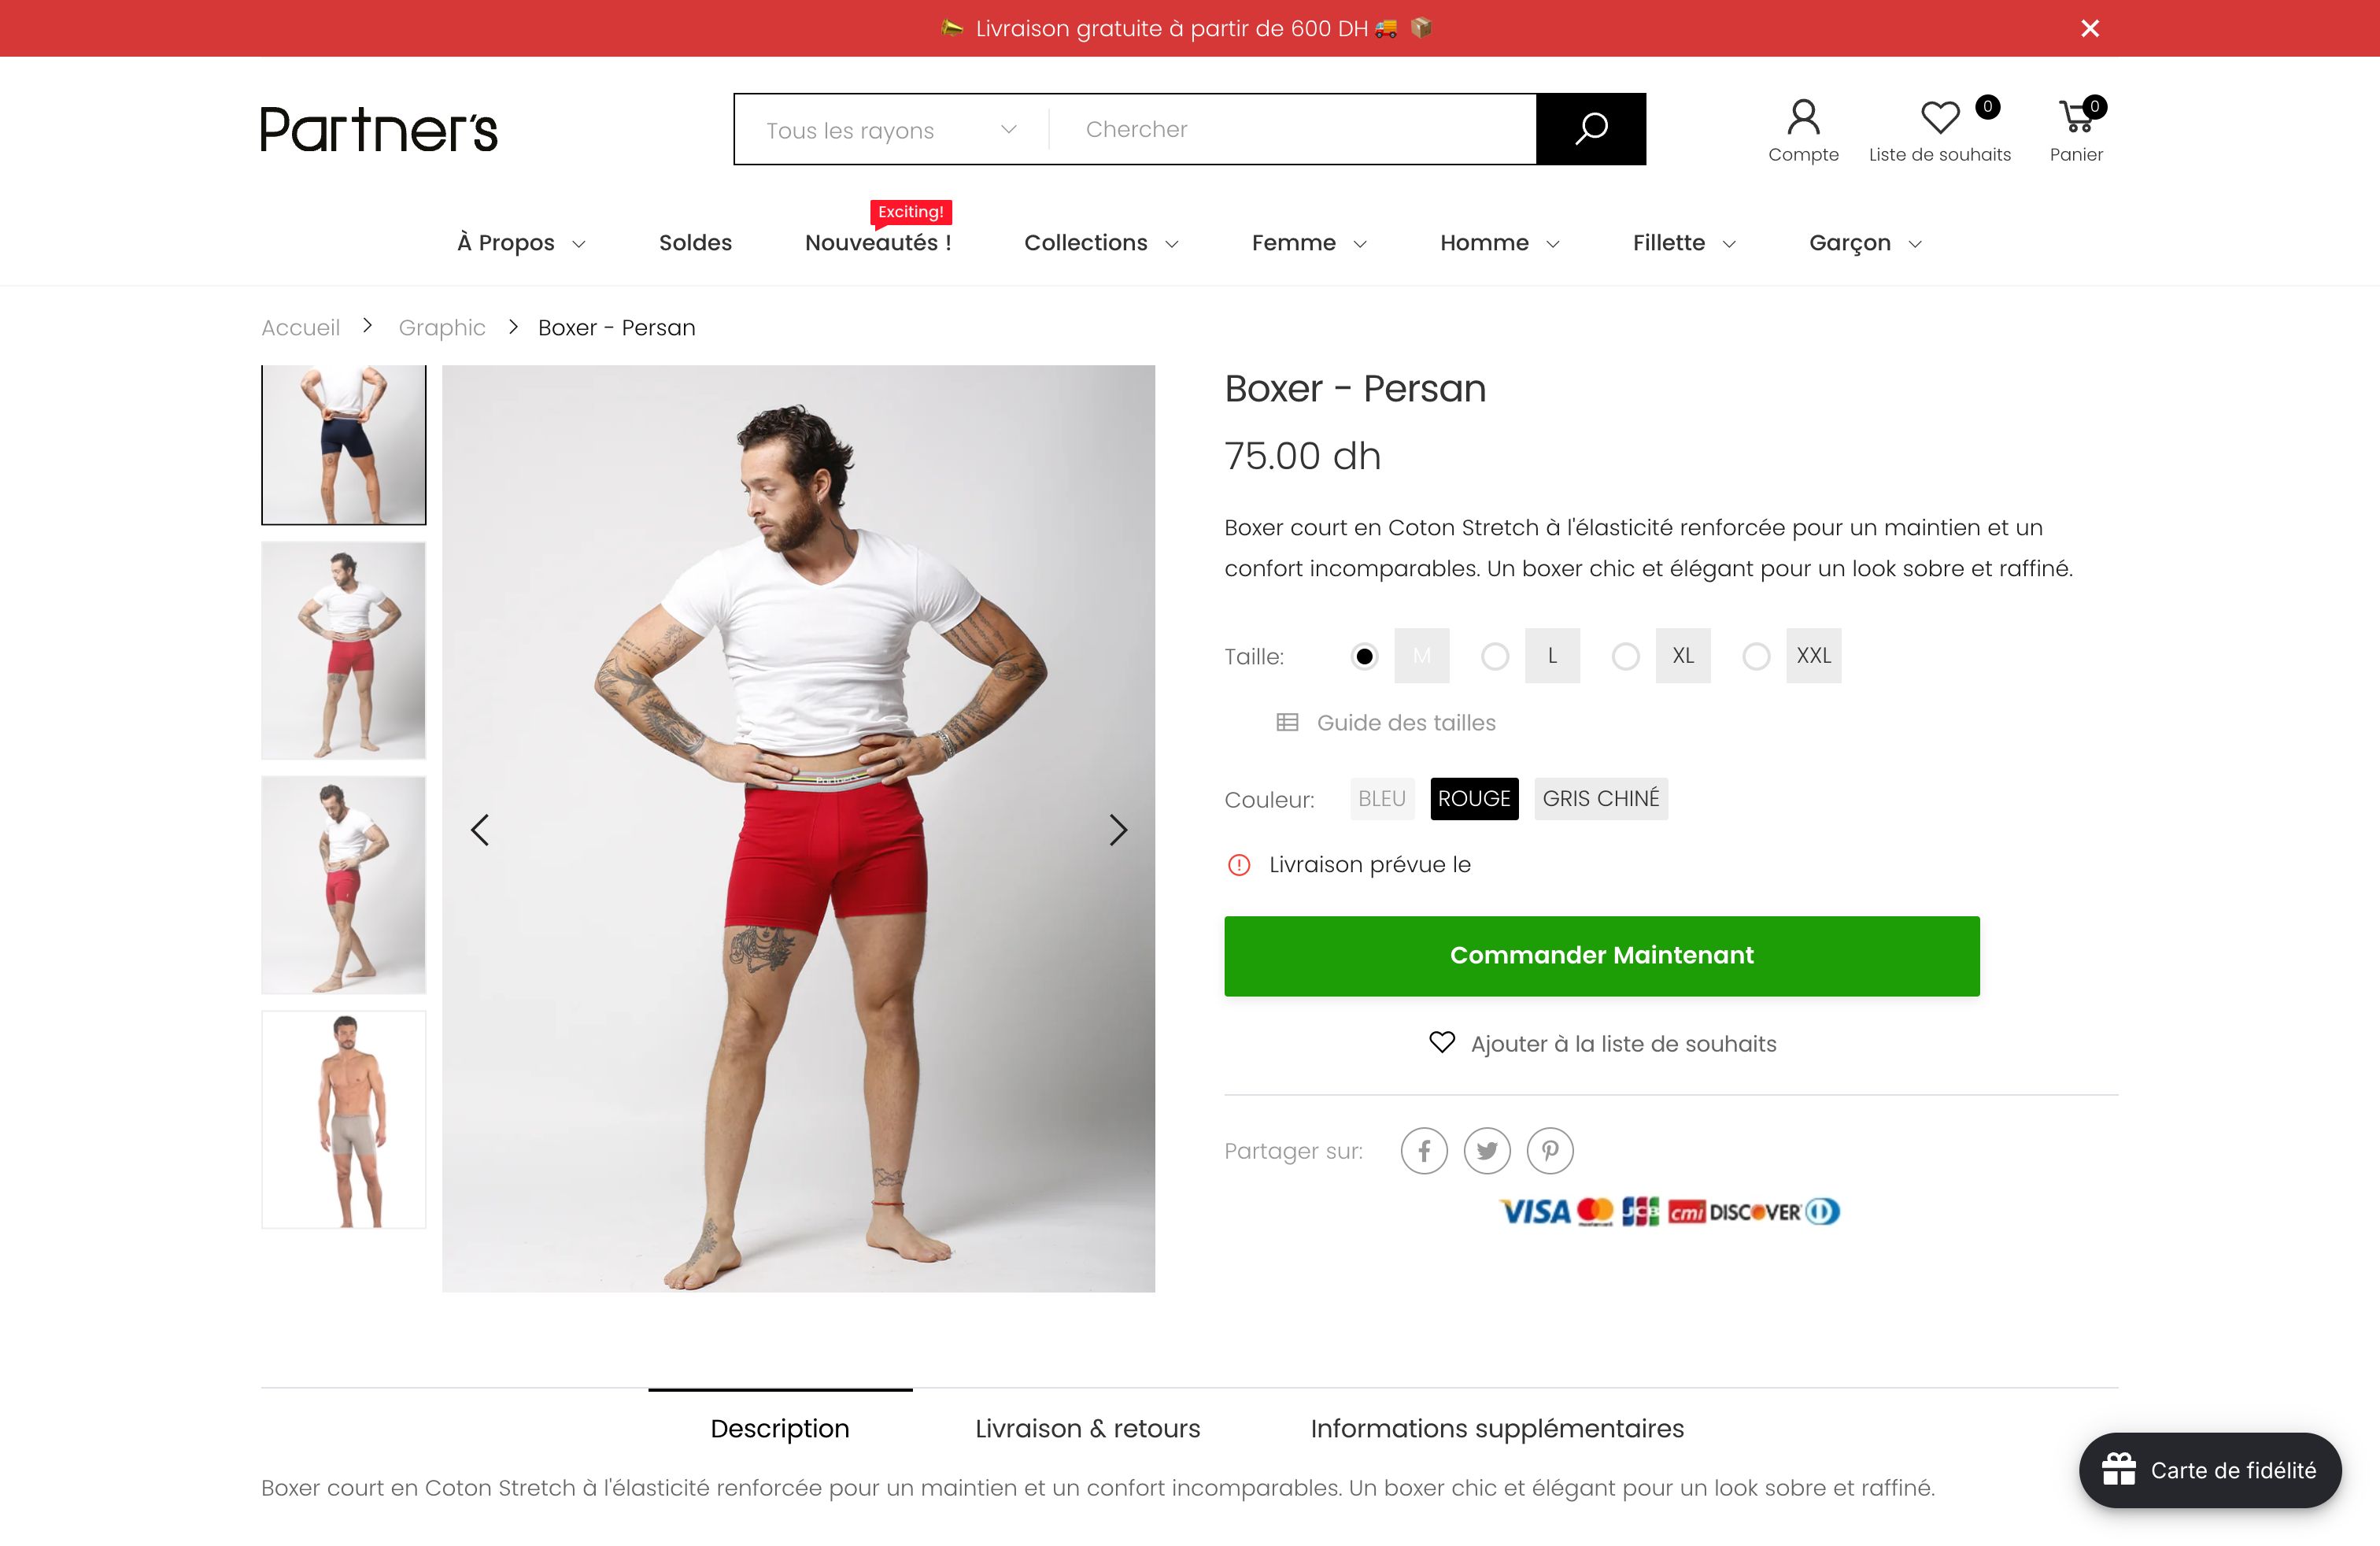Click the Graphic breadcrumb link
Screen dimensions: 2380x1546
click(x=441, y=326)
